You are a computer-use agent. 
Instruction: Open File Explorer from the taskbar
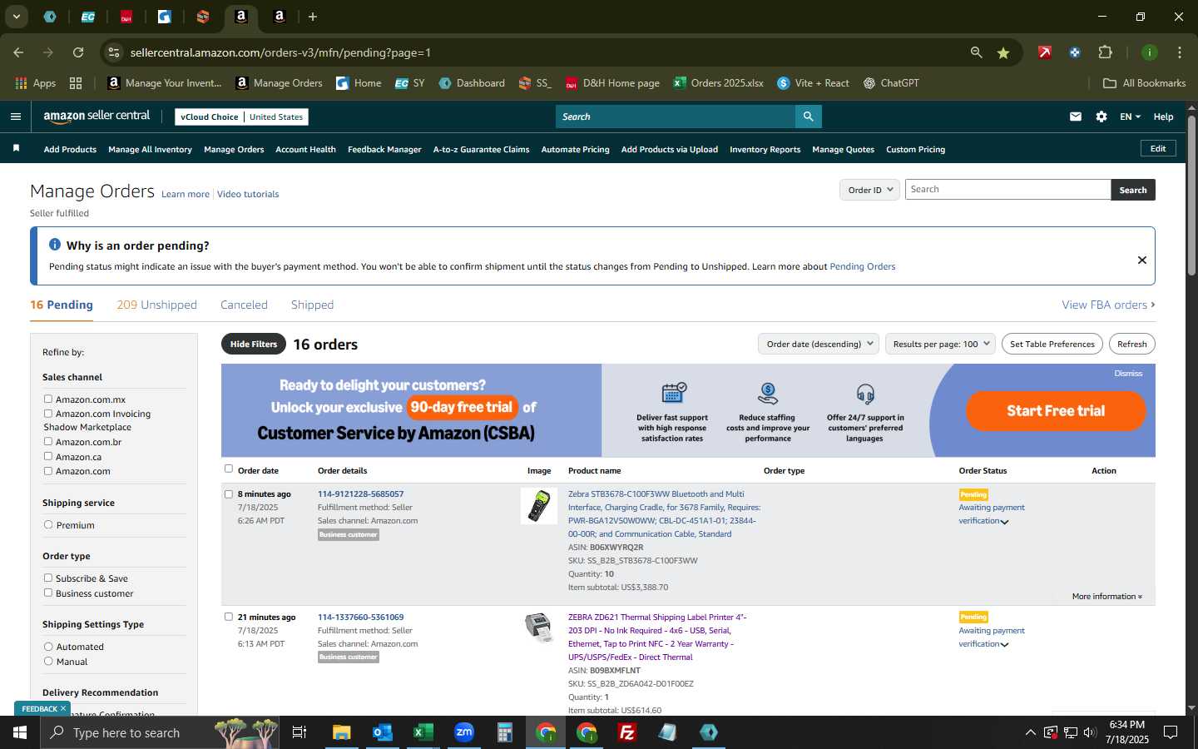tap(342, 732)
